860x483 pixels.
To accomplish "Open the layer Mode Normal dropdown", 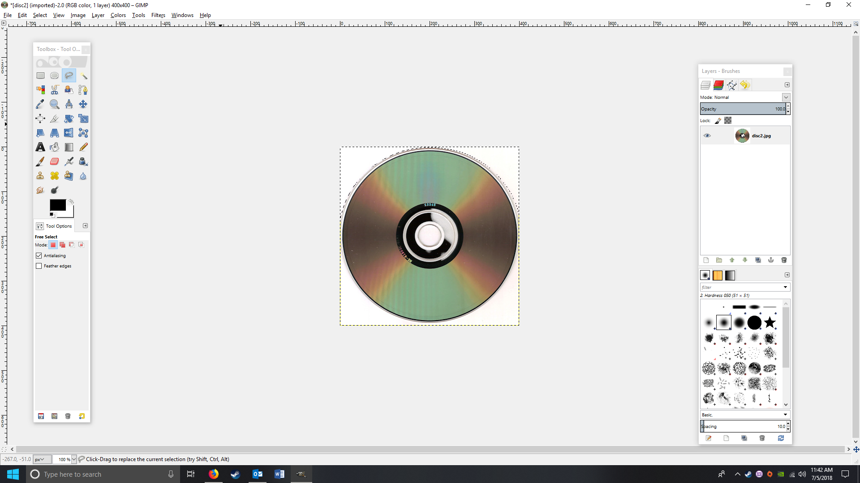I will pos(786,97).
